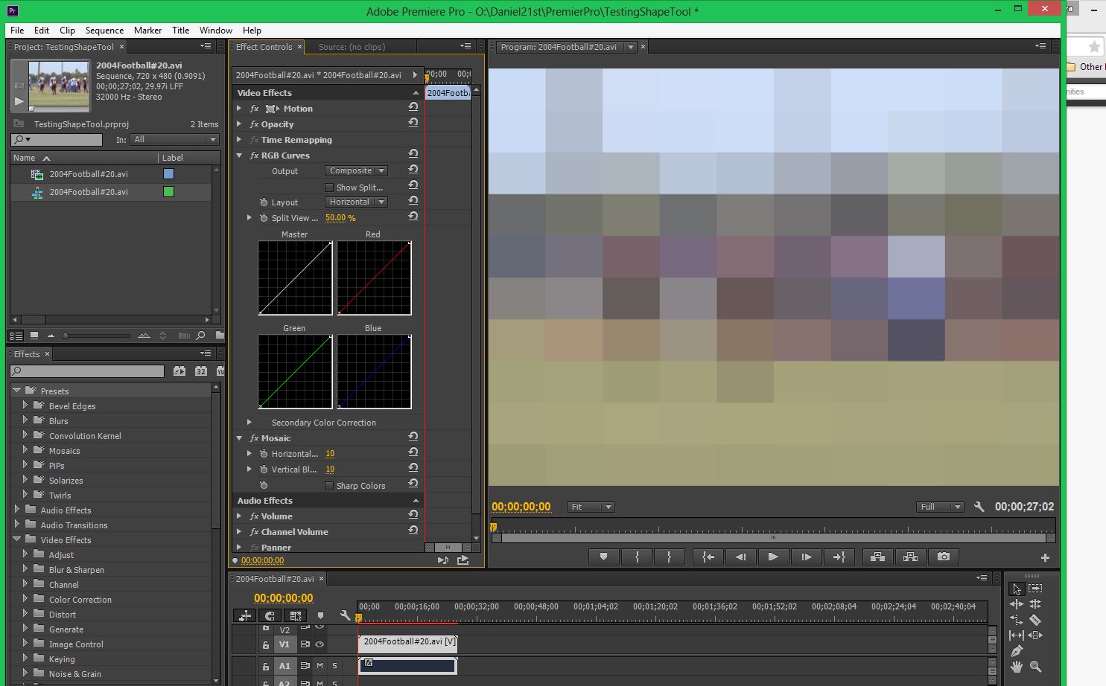Open the Clip menu

[x=67, y=31]
